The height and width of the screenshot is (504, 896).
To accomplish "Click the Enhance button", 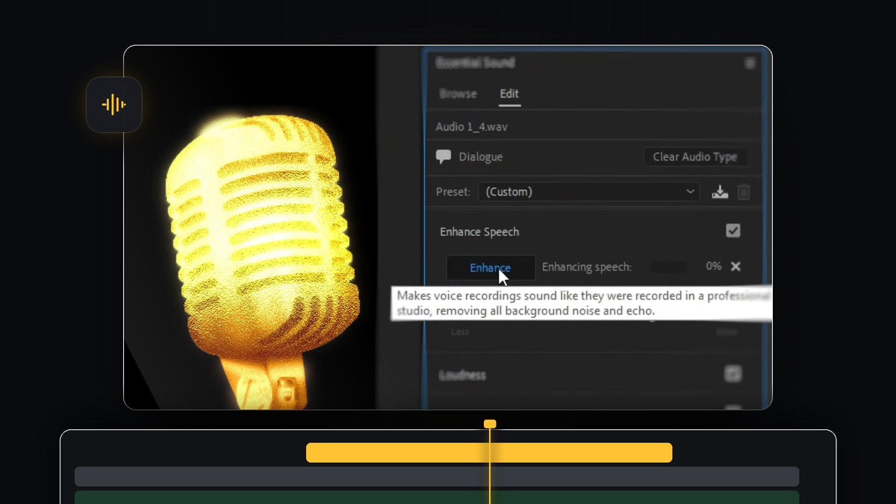I will coord(491,267).
